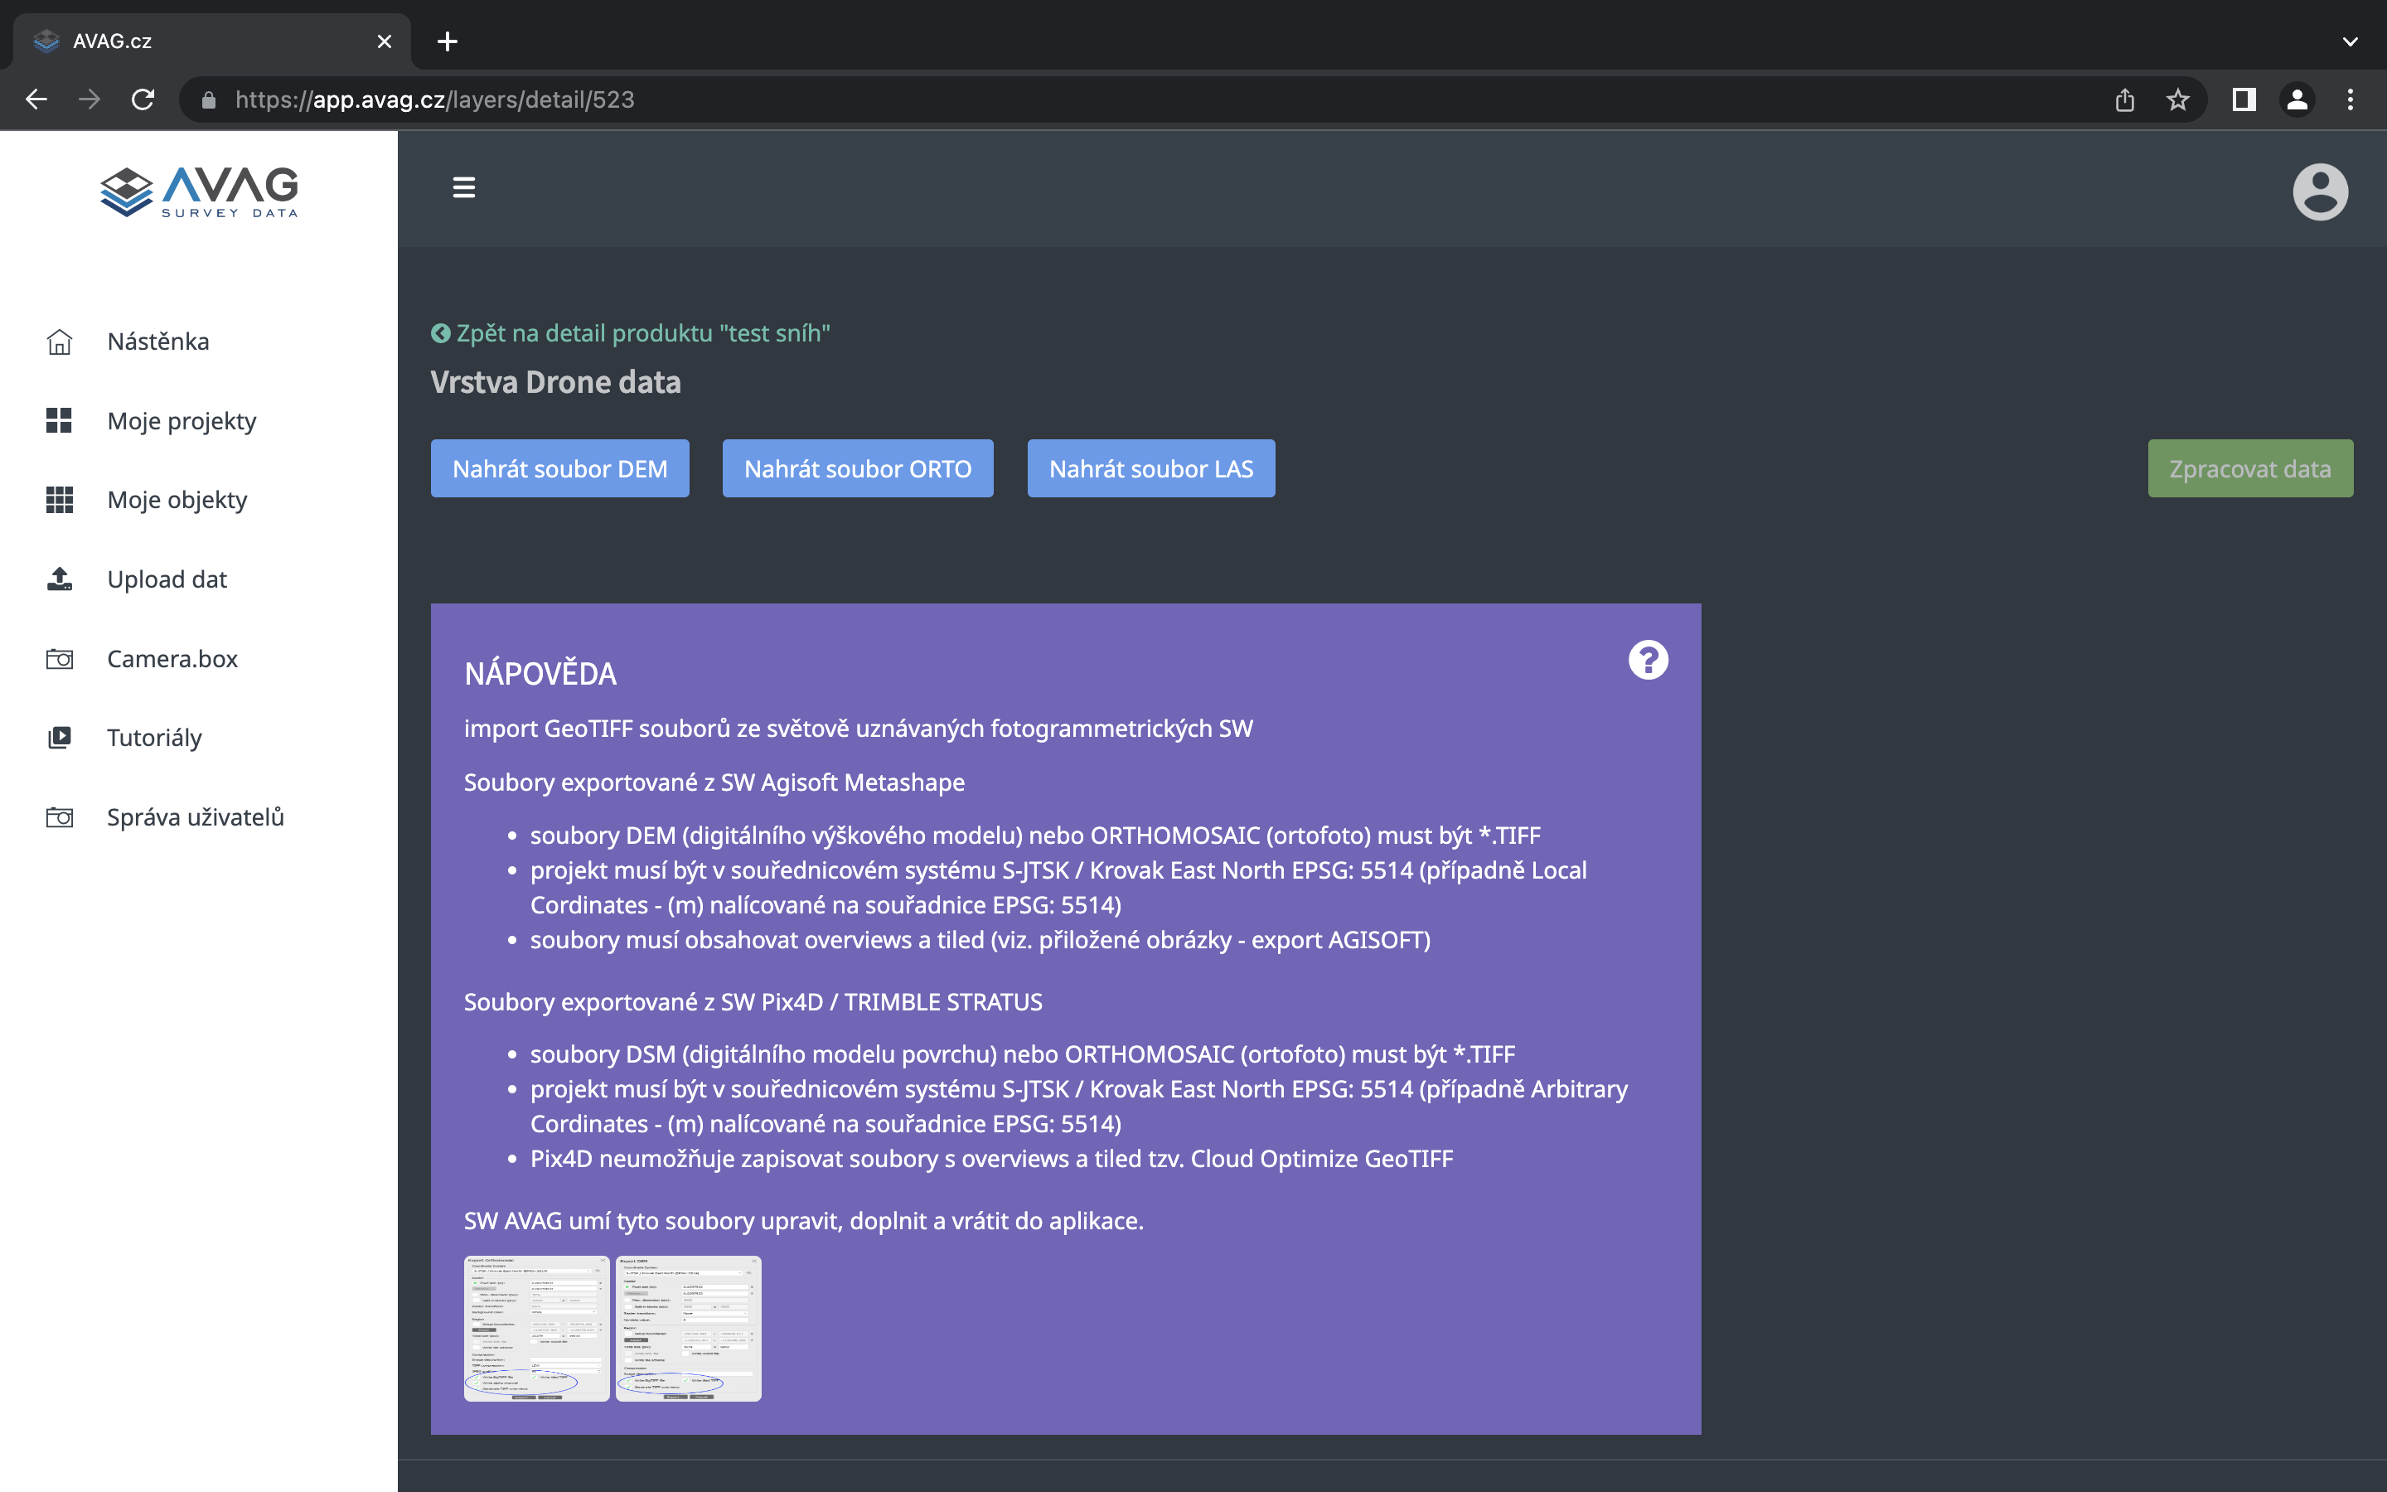Open the user account avatar icon
2387x1492 pixels.
tap(2319, 191)
